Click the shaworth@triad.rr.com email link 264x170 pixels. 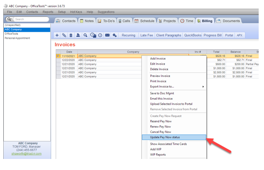click(x=27, y=154)
